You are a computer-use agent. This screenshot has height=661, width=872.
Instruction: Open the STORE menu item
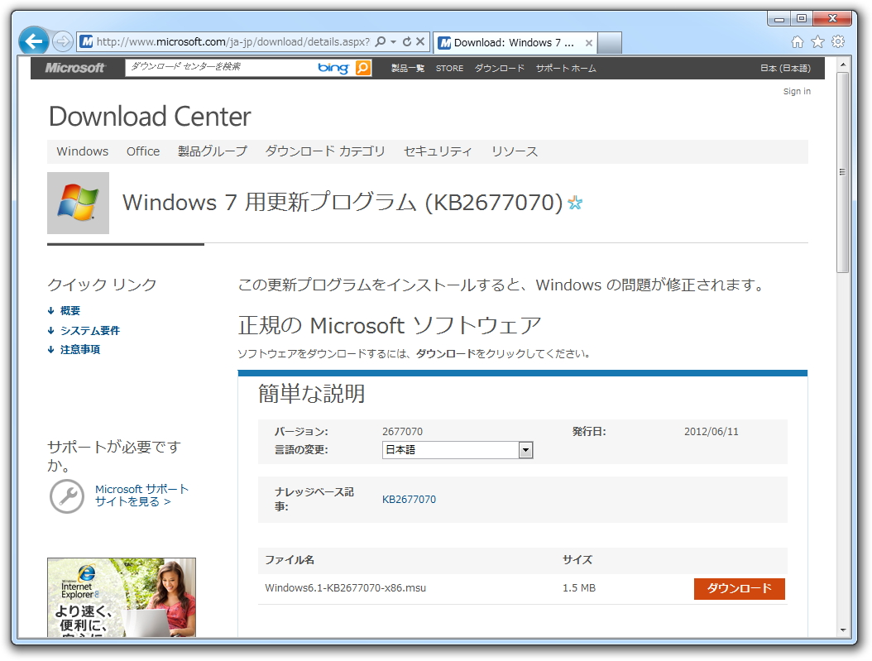(449, 69)
